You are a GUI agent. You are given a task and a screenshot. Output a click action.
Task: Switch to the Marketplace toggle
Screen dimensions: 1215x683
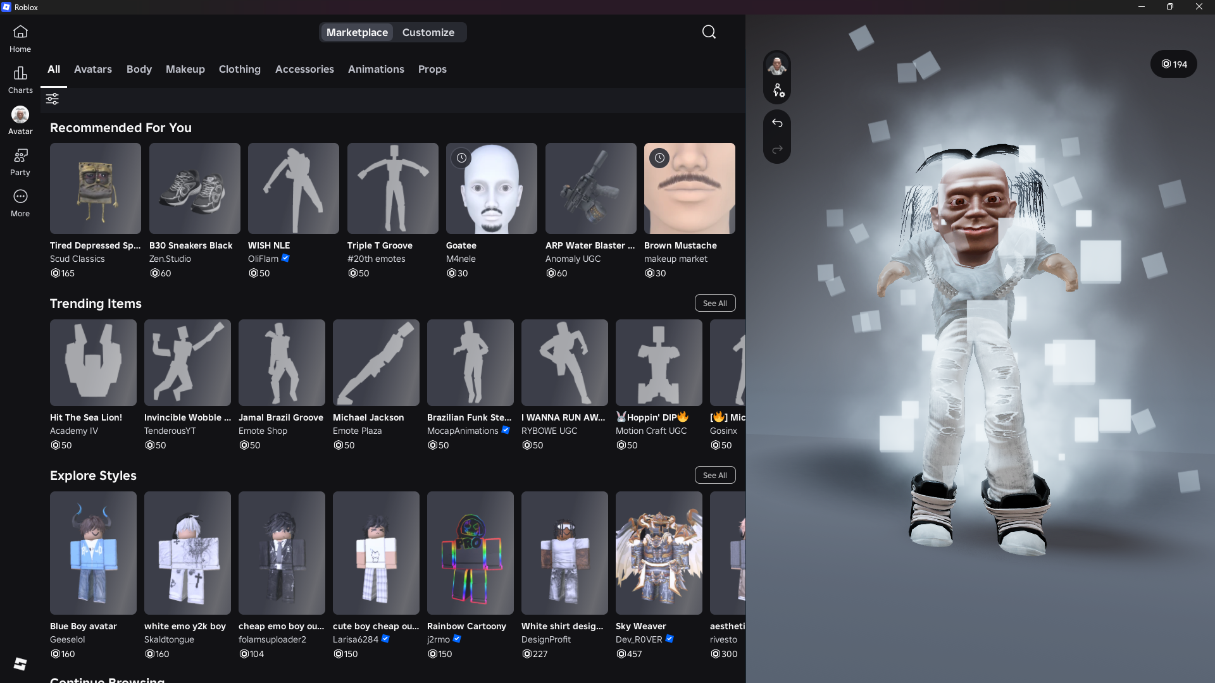pyautogui.click(x=357, y=32)
